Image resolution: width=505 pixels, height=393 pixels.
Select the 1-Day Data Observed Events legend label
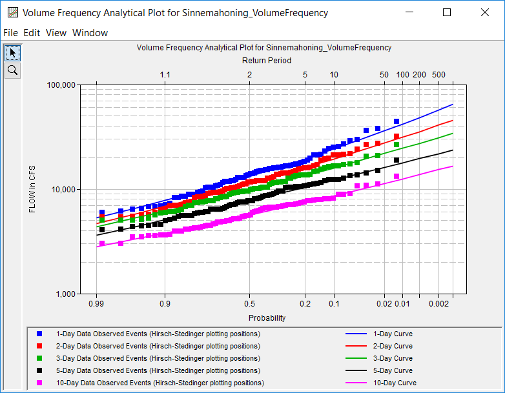click(x=158, y=334)
